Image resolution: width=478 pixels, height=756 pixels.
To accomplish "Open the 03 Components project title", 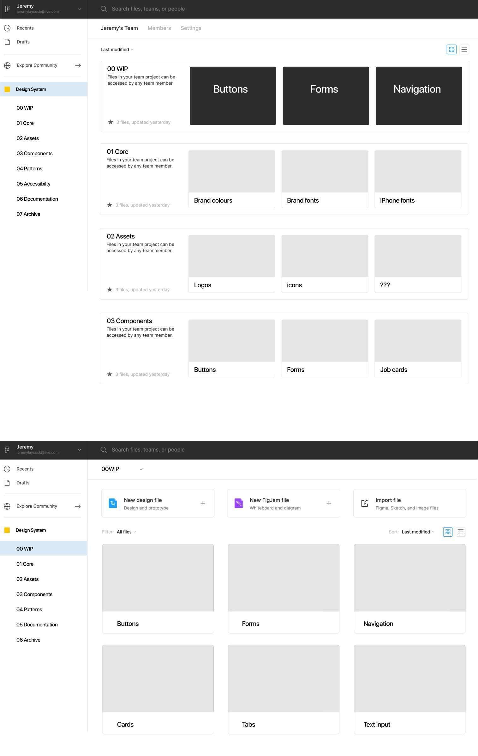I will [129, 321].
